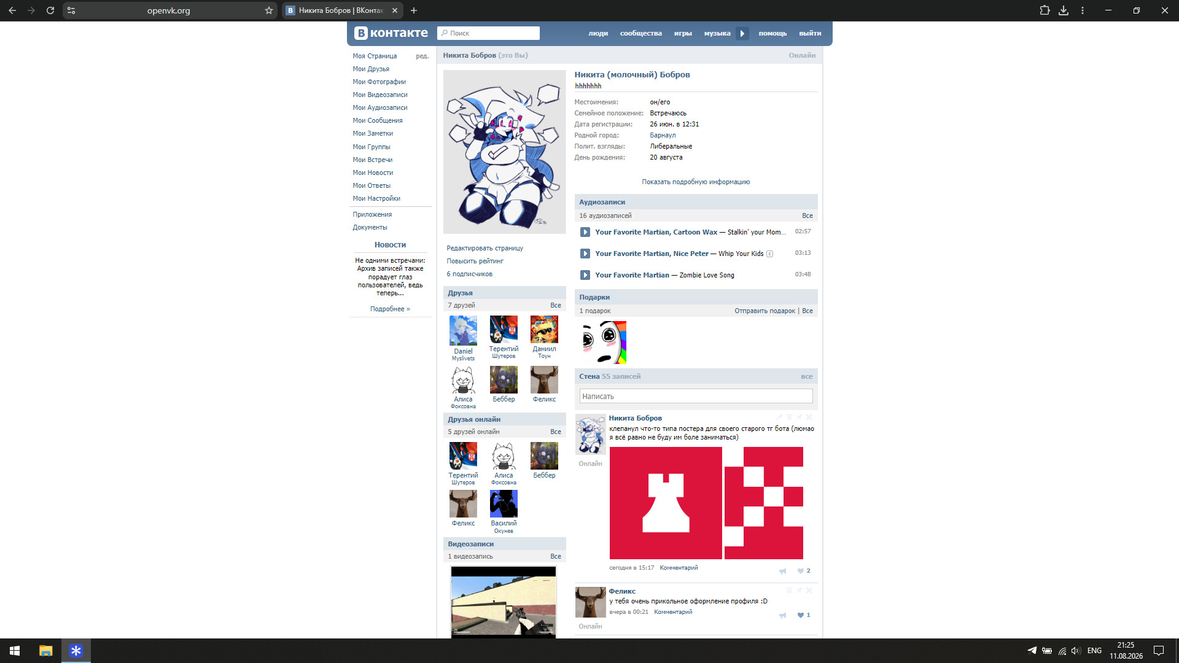Open the Комментарий link under Феликс's post
The image size is (1179, 663).
coord(673,611)
